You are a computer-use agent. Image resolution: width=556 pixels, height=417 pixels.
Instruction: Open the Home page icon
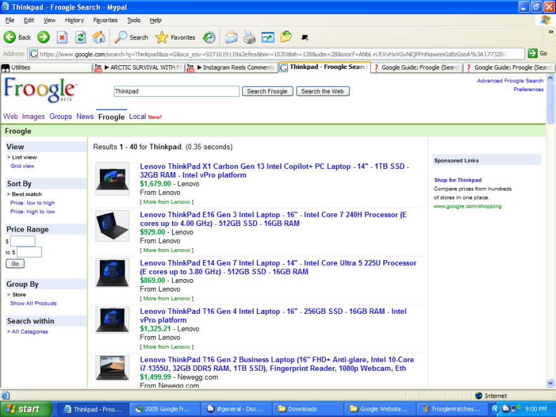coord(99,37)
